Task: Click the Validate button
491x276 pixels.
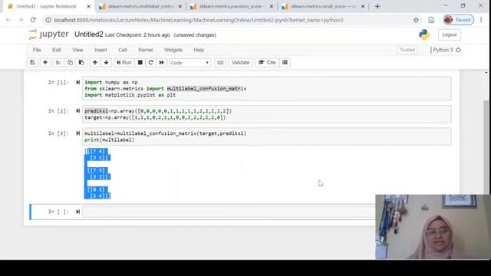Action: [240, 63]
